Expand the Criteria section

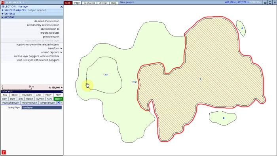[2, 13]
